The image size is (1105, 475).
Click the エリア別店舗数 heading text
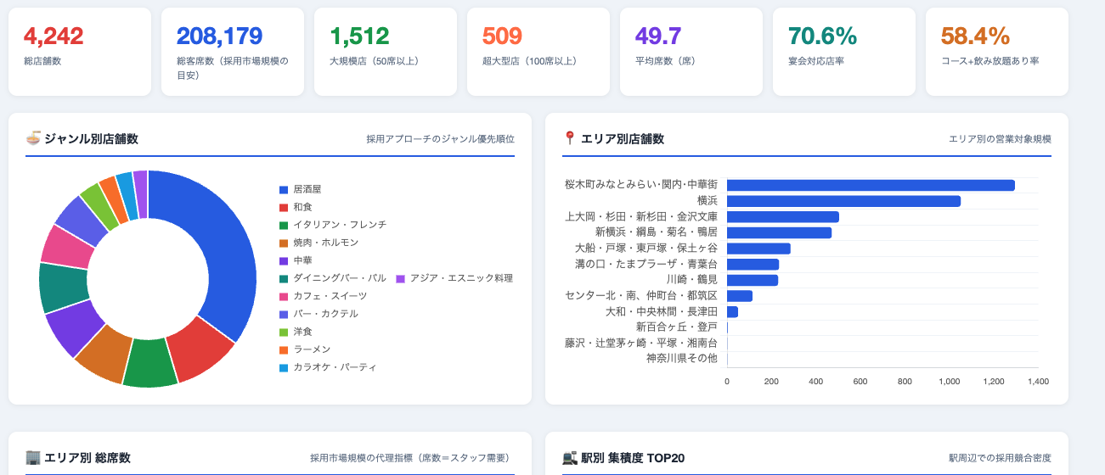pyautogui.click(x=623, y=139)
